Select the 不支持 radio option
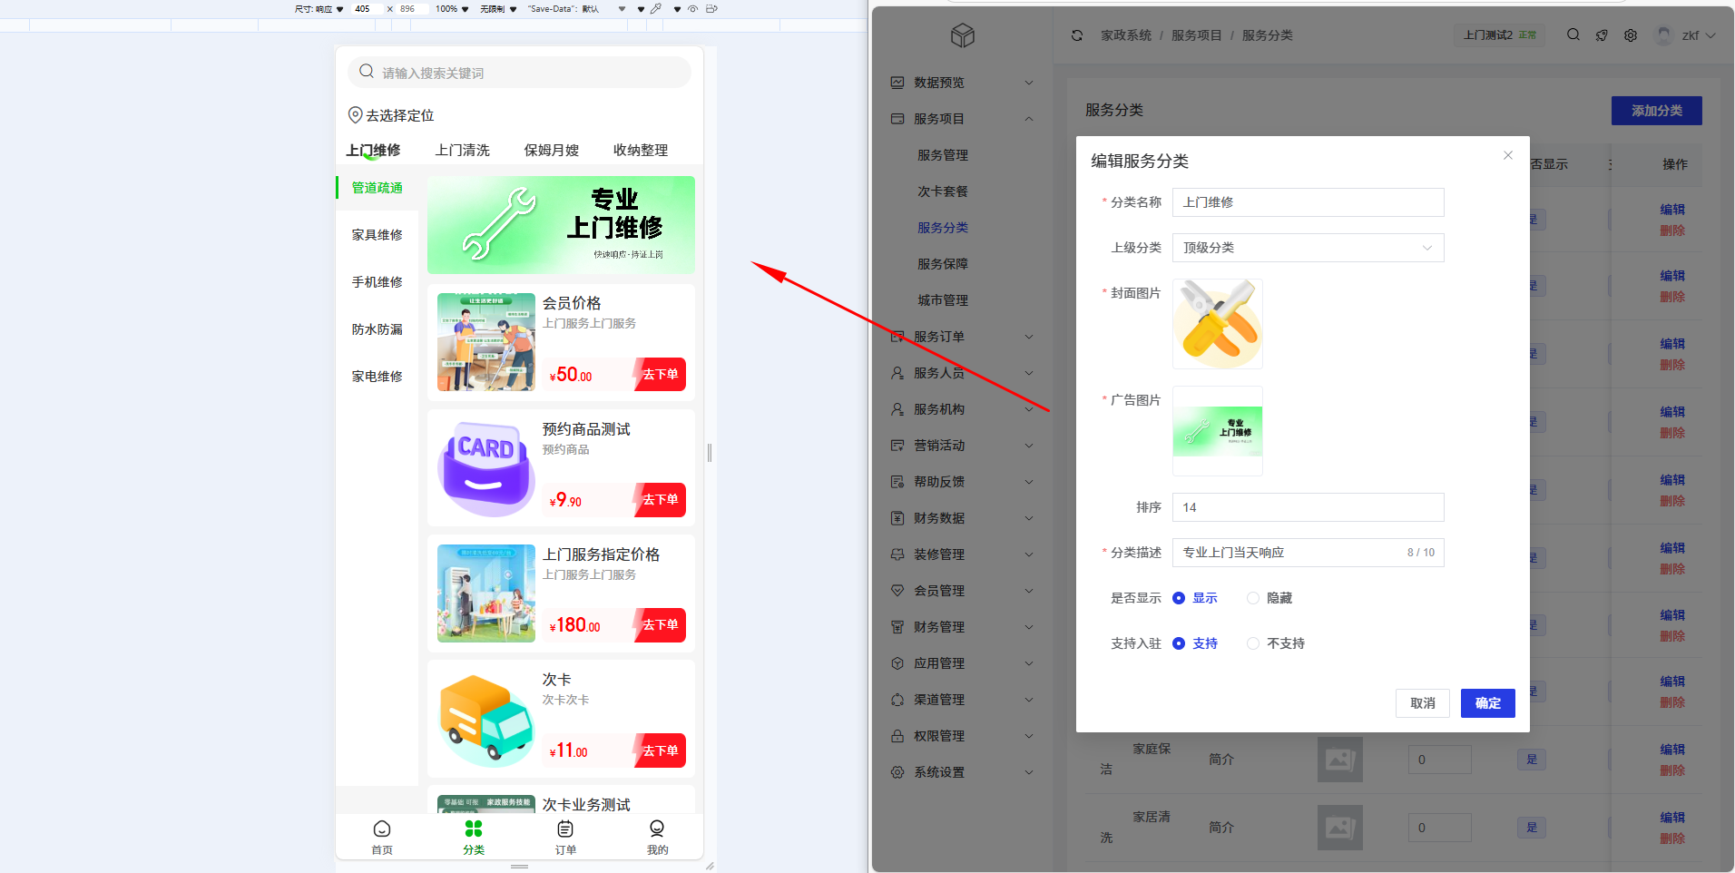 click(x=1253, y=643)
